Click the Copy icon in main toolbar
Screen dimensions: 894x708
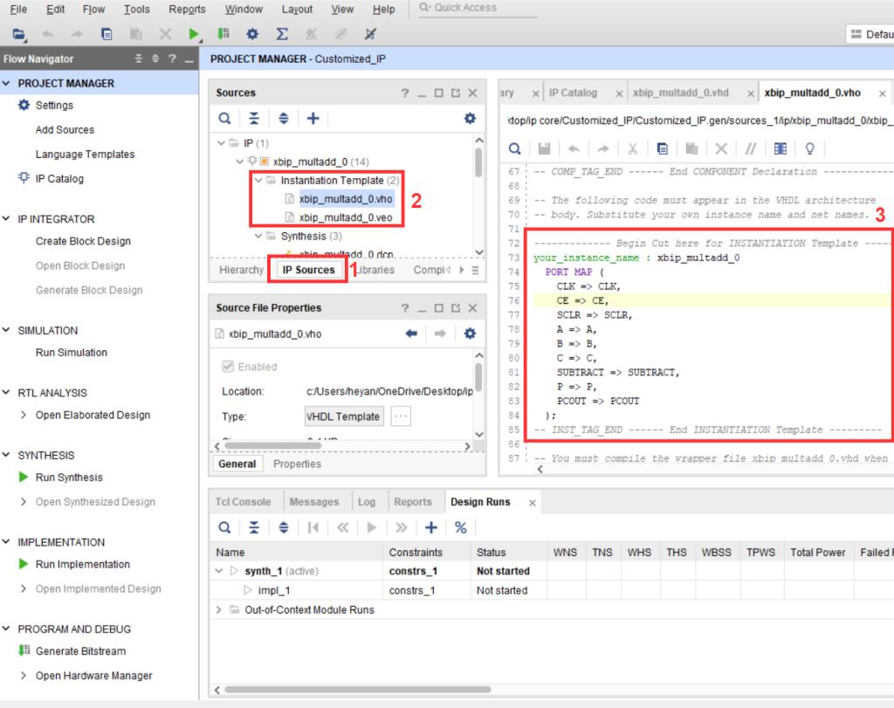pos(106,34)
